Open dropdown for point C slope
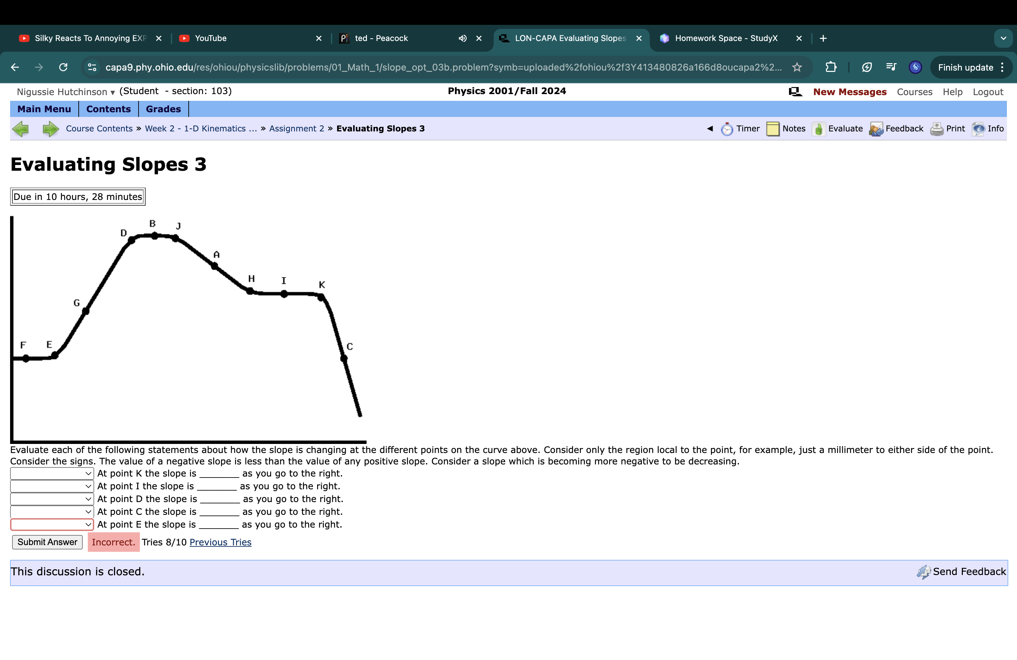The height and width of the screenshot is (660, 1017). (52, 512)
